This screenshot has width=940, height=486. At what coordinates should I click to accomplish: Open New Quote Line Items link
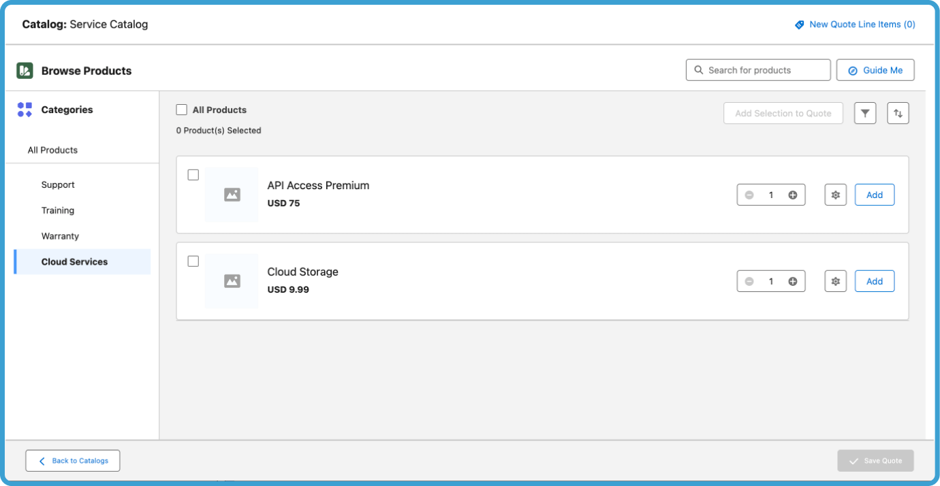tap(862, 24)
